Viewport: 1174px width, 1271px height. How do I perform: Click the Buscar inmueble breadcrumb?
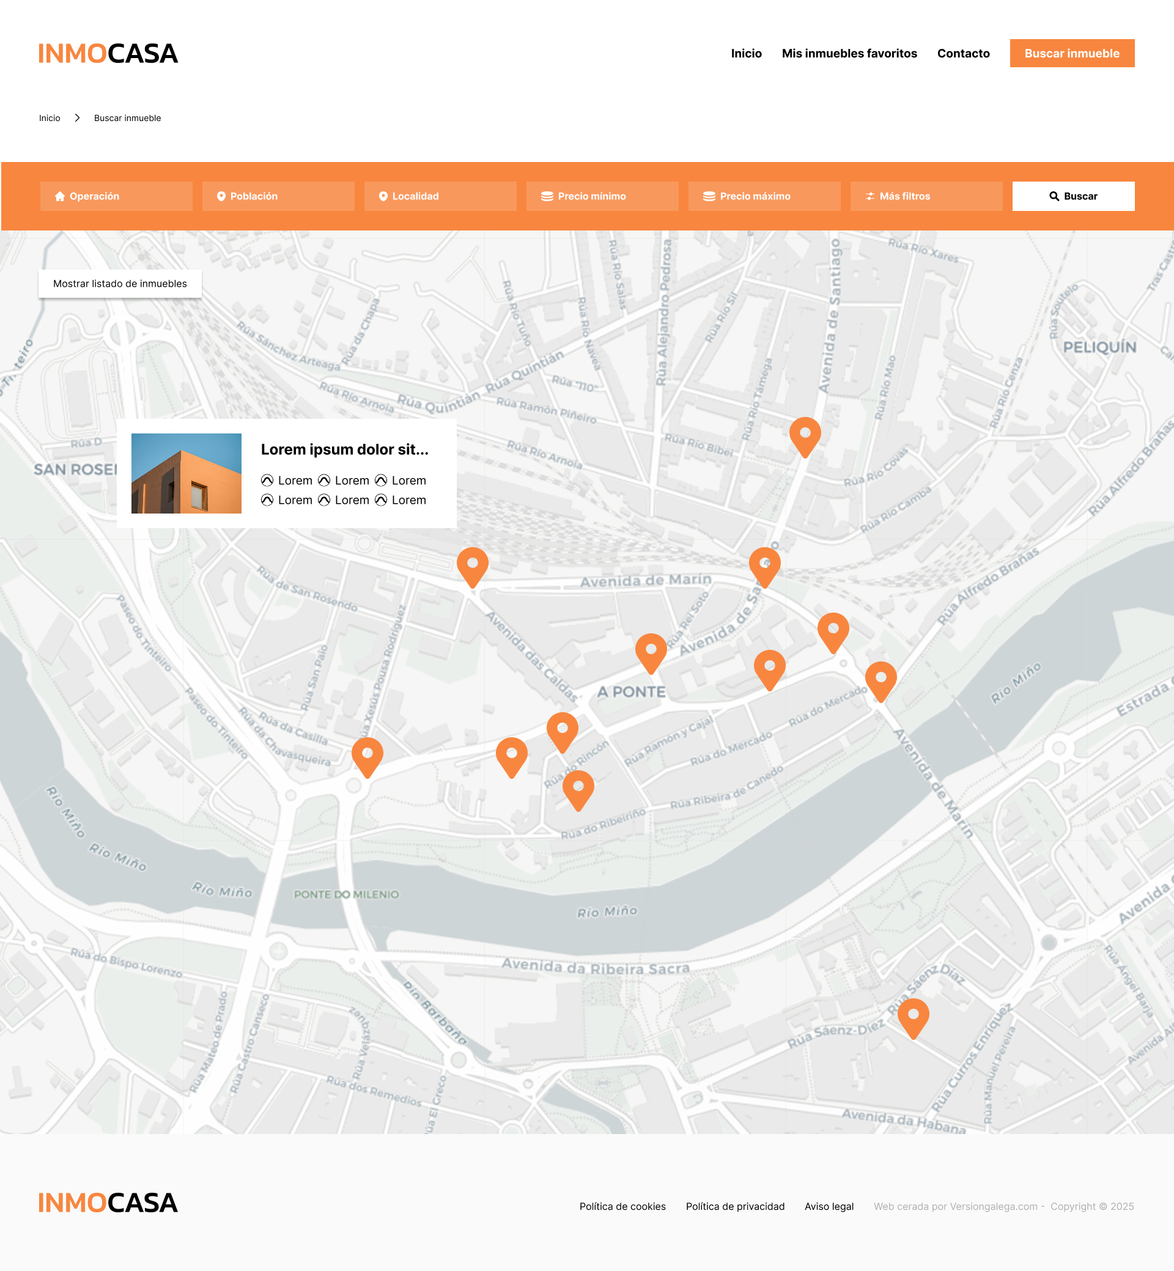click(127, 118)
